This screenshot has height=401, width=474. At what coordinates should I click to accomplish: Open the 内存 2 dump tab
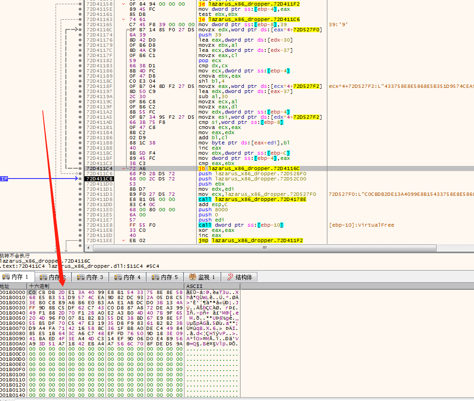(53, 277)
